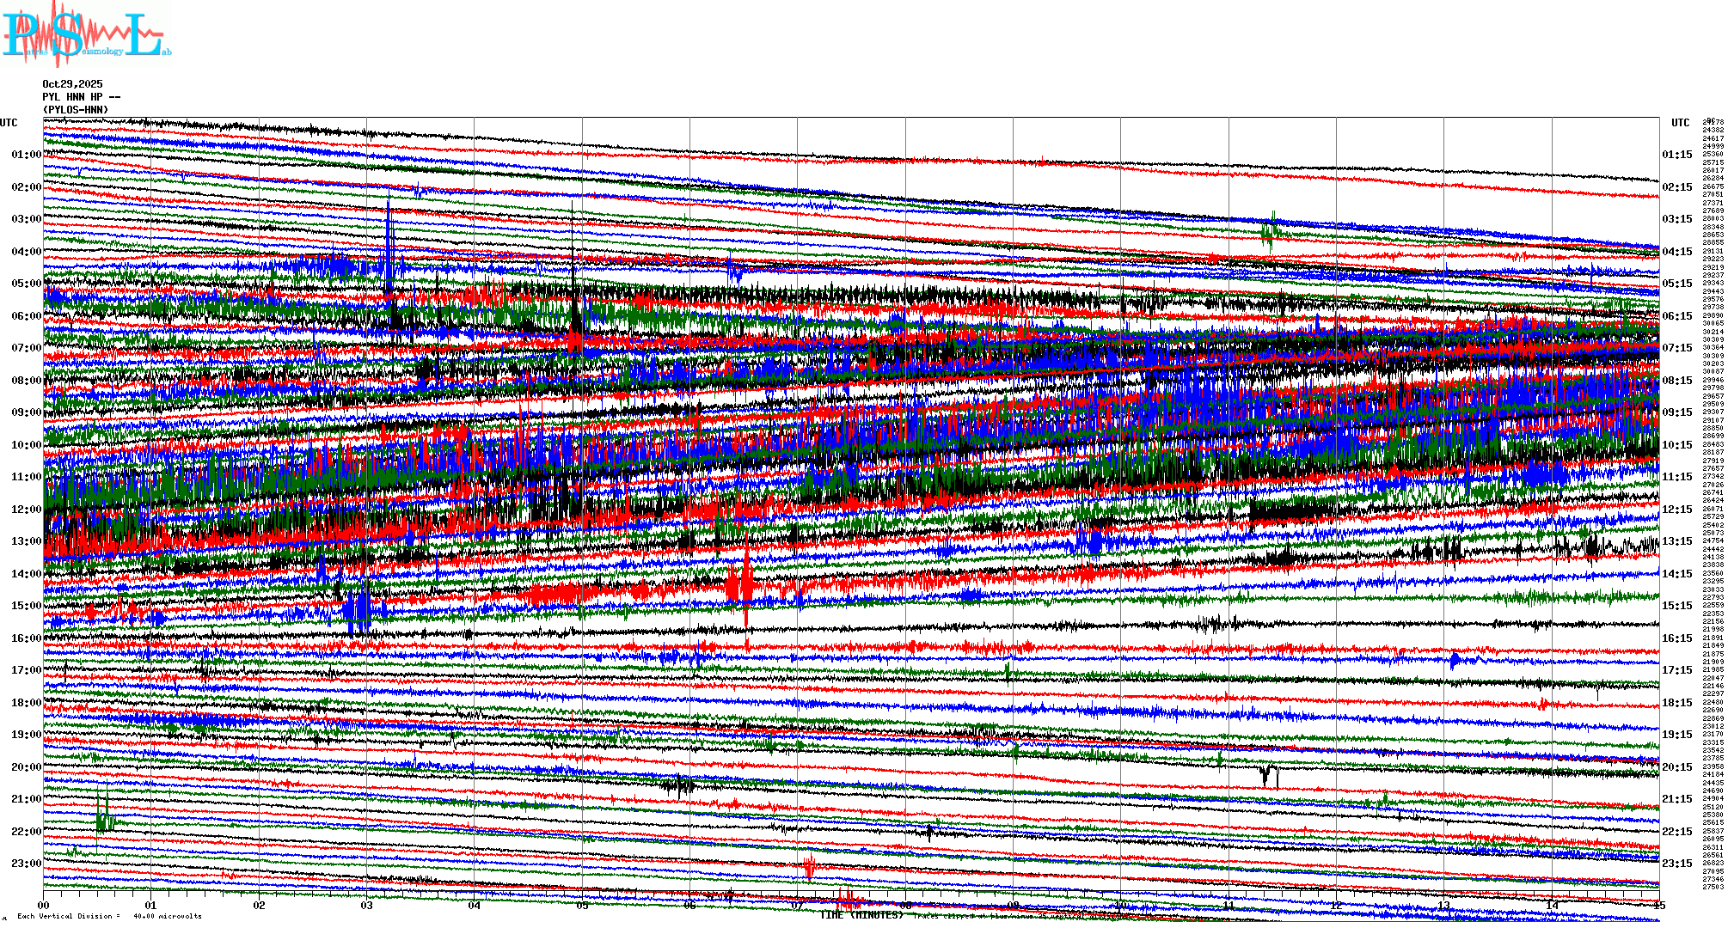
Task: Click the (PYLOS-HNN) station name label
Action: 76,110
